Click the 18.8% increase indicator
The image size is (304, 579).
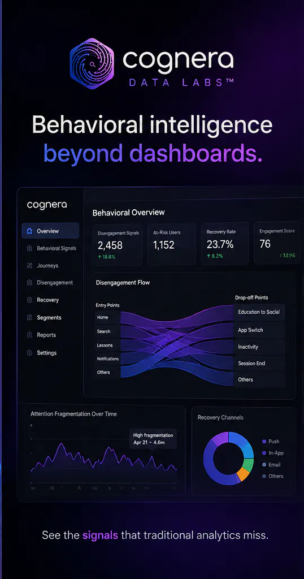[x=107, y=257]
